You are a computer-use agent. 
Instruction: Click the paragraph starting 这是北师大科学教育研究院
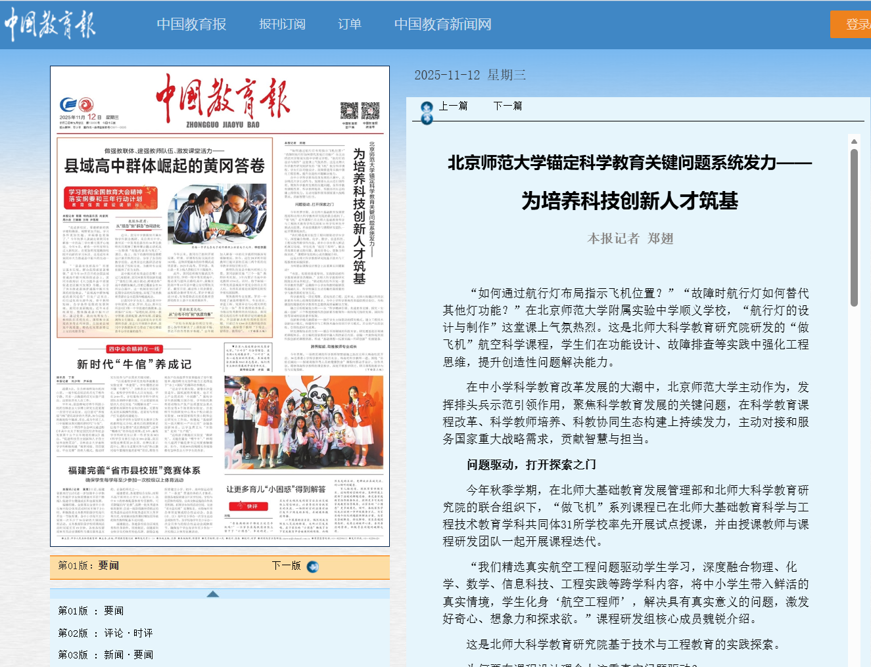tap(625, 645)
